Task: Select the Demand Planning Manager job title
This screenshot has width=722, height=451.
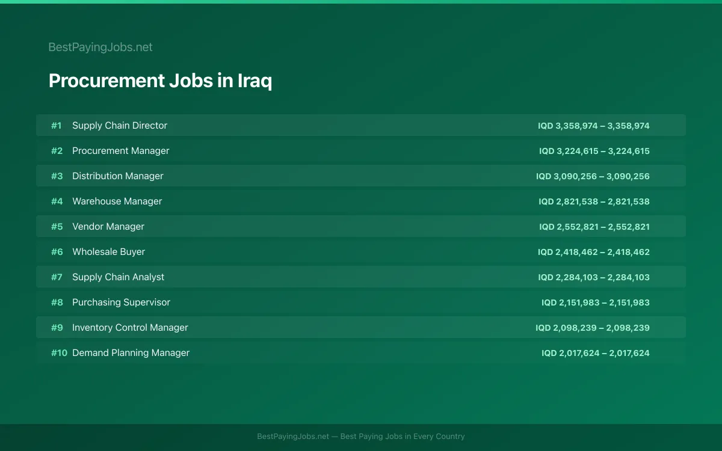Action: point(131,353)
